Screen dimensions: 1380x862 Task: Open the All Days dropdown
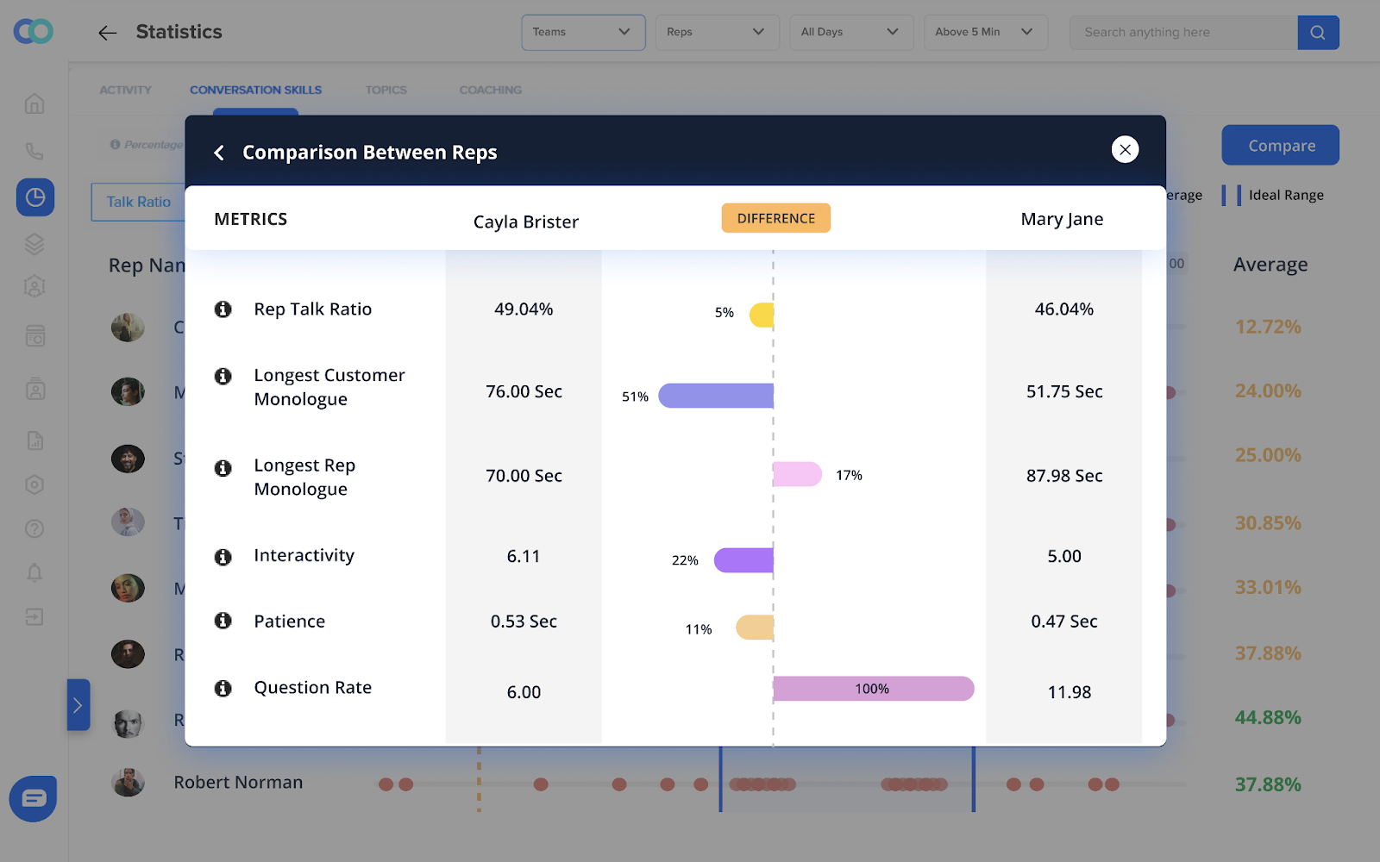[x=850, y=32]
